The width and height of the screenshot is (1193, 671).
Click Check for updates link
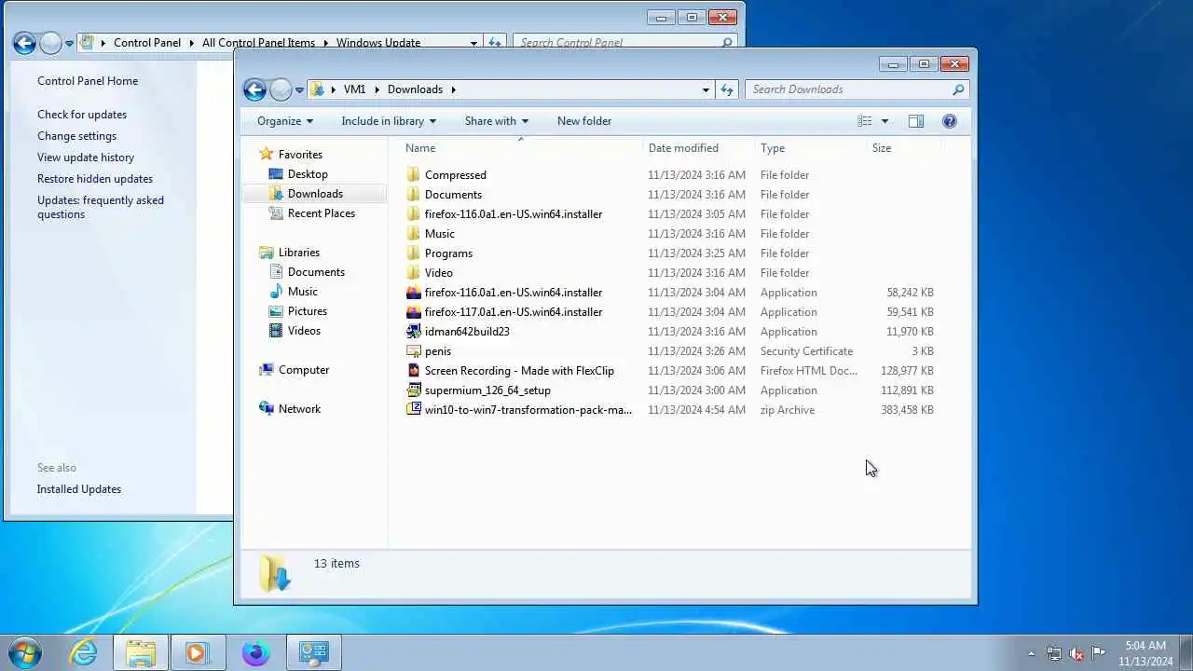82,115
